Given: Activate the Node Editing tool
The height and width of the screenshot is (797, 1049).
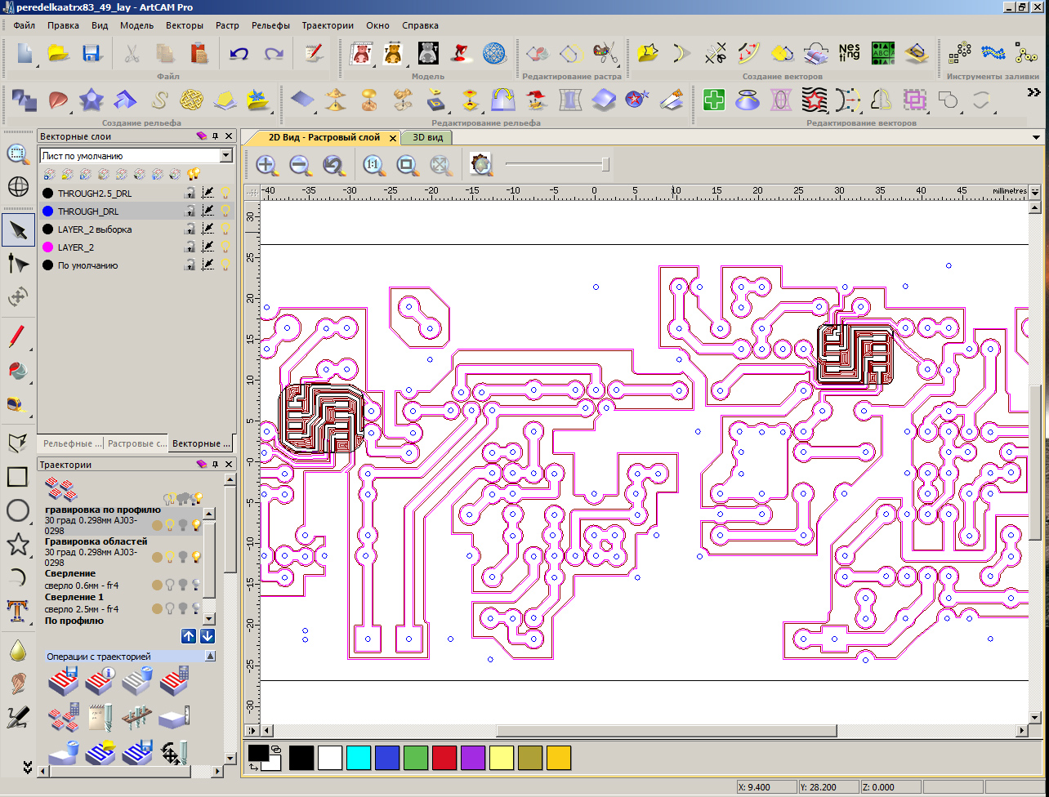Looking at the screenshot, I should pos(17,263).
